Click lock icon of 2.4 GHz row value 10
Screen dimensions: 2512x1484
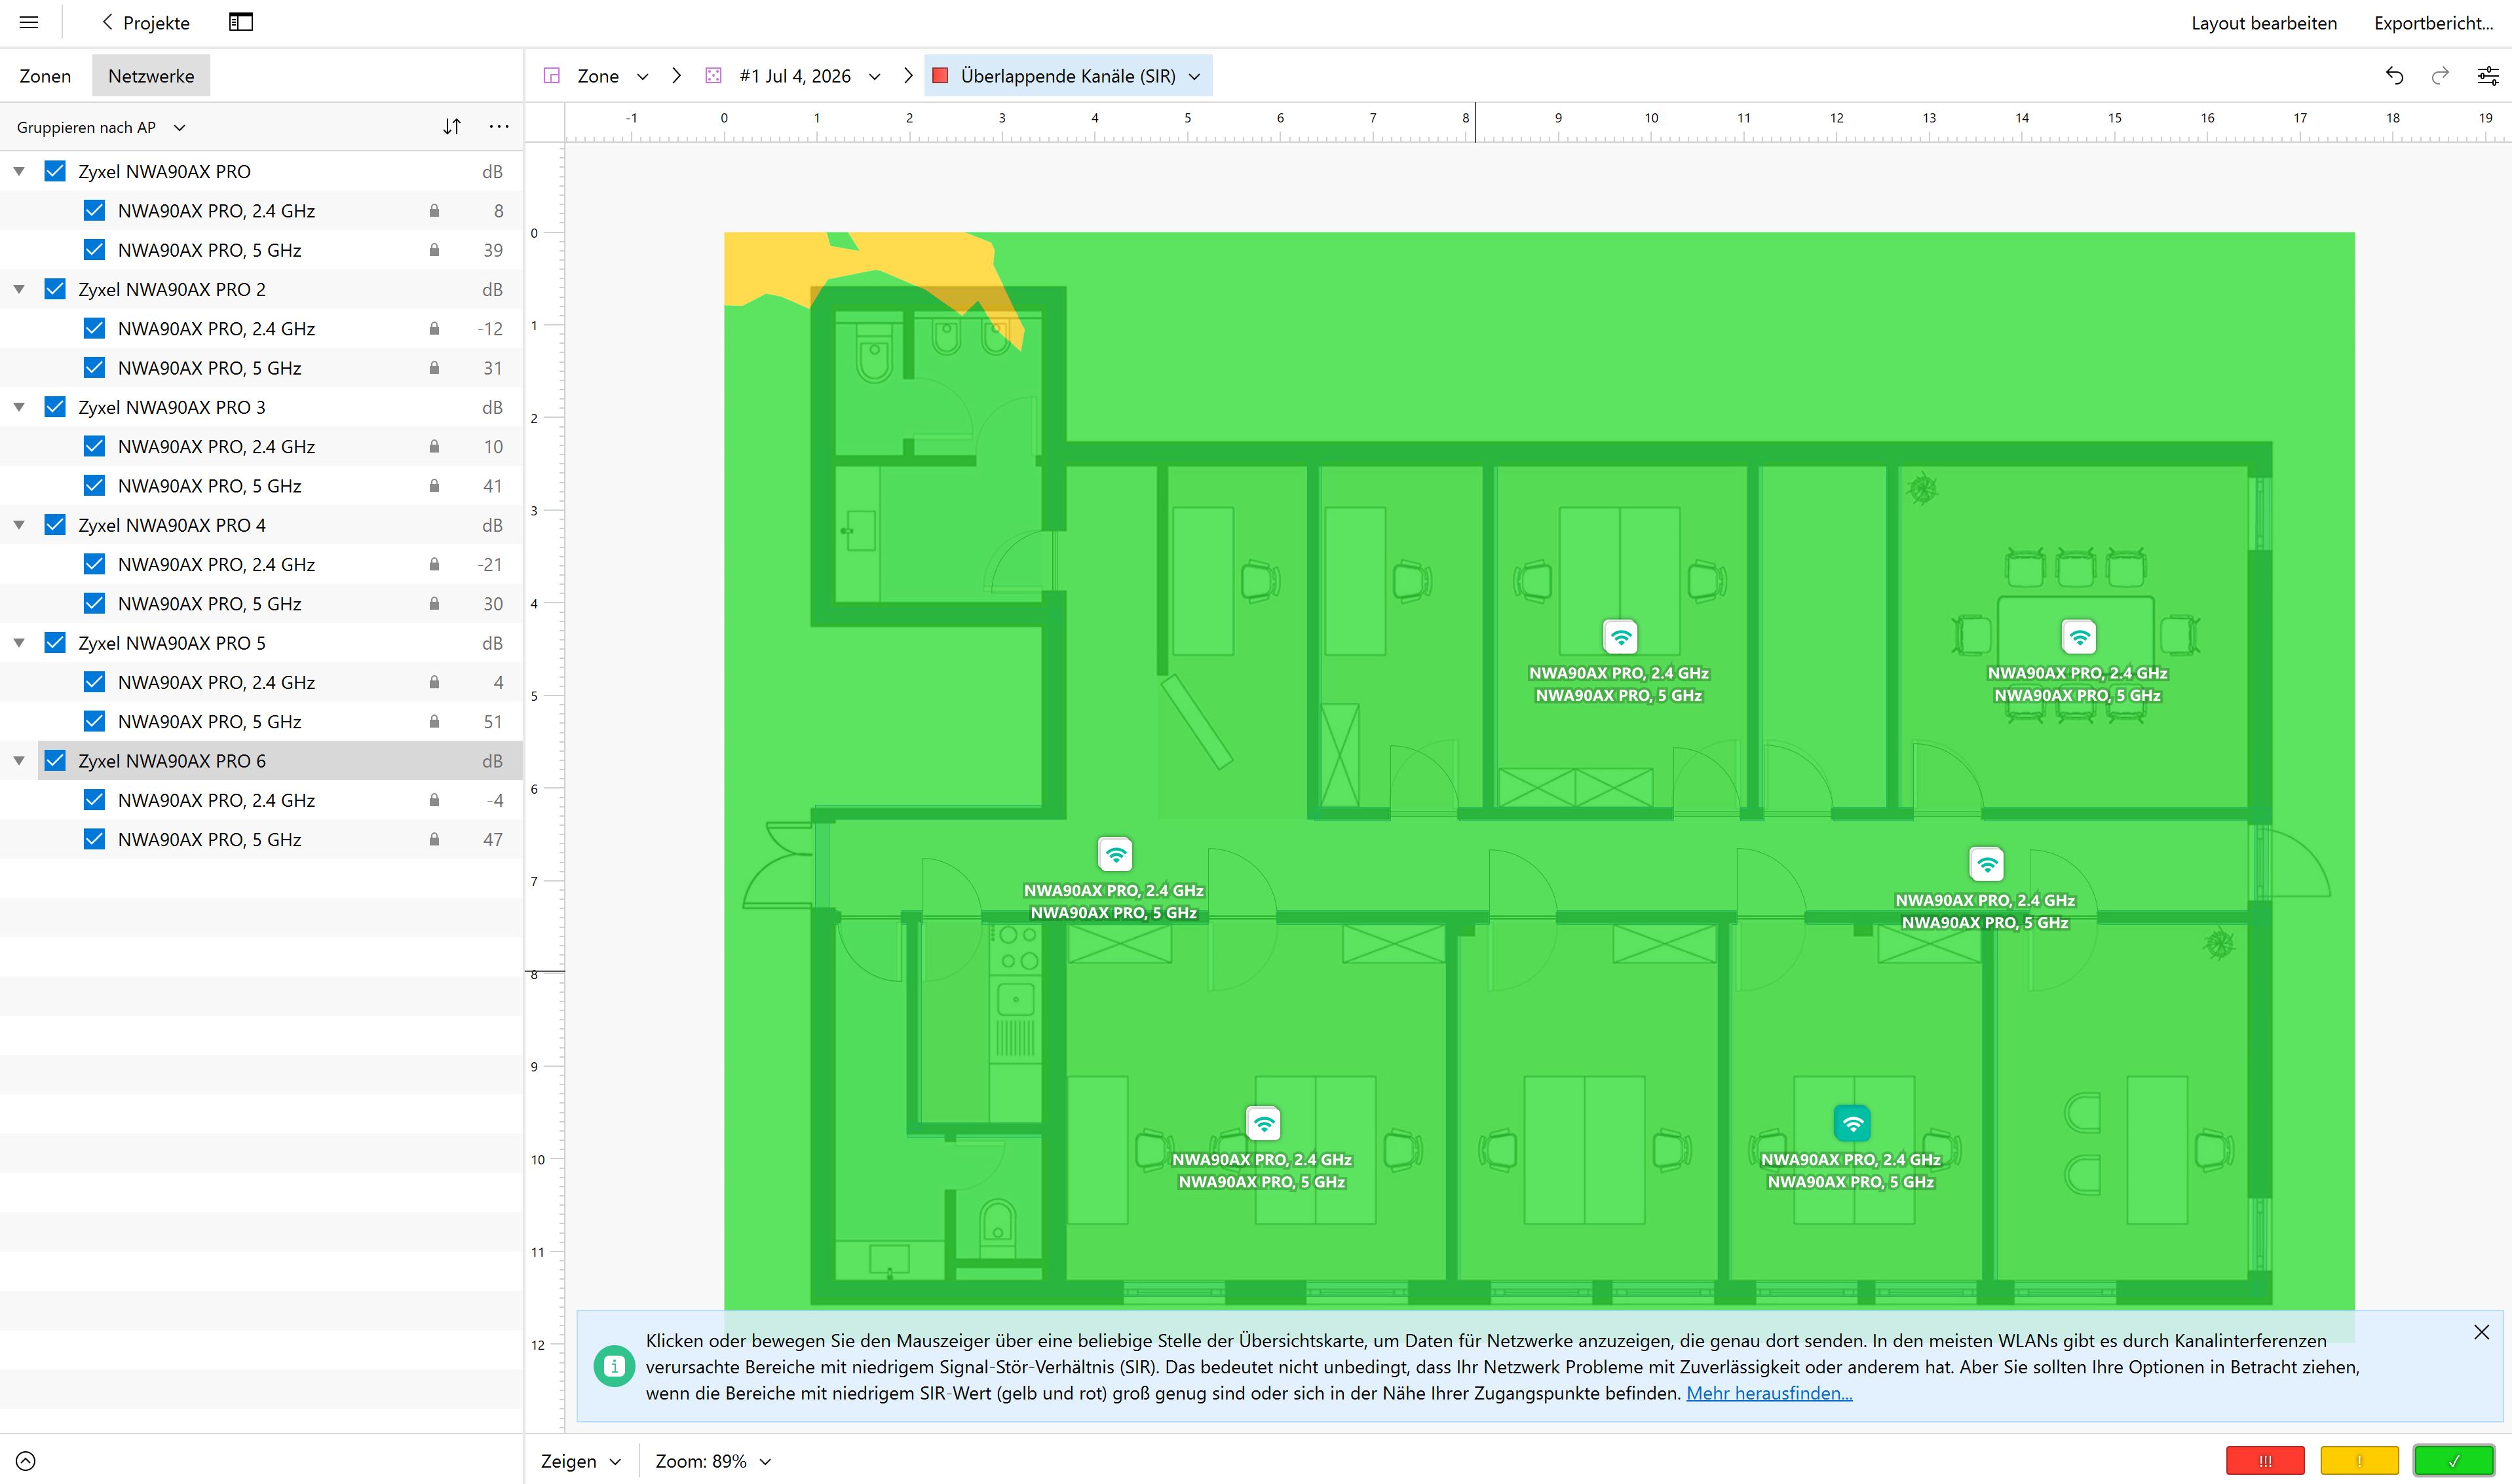tap(434, 447)
